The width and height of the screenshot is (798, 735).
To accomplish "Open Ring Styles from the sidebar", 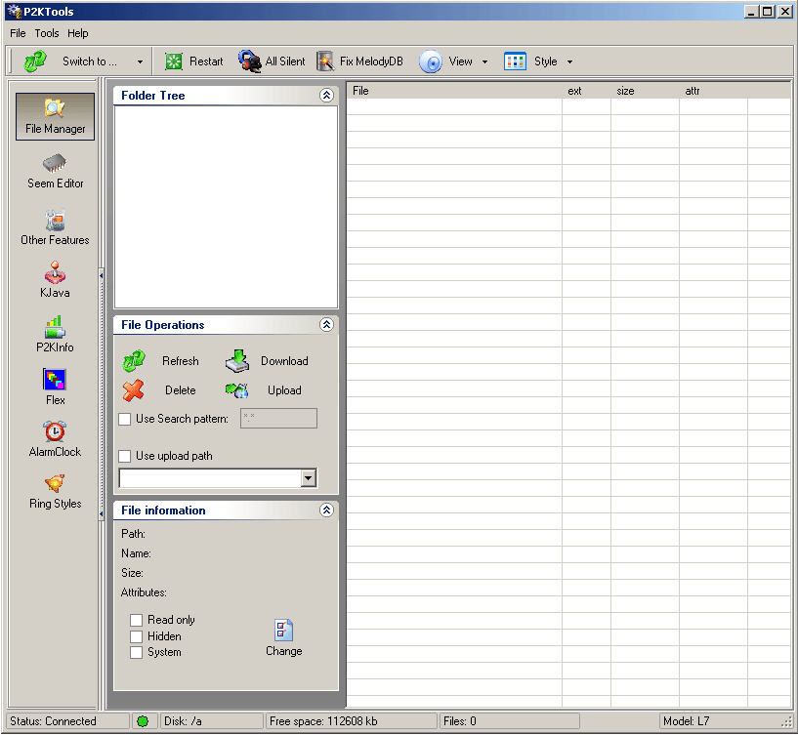I will pyautogui.click(x=55, y=494).
